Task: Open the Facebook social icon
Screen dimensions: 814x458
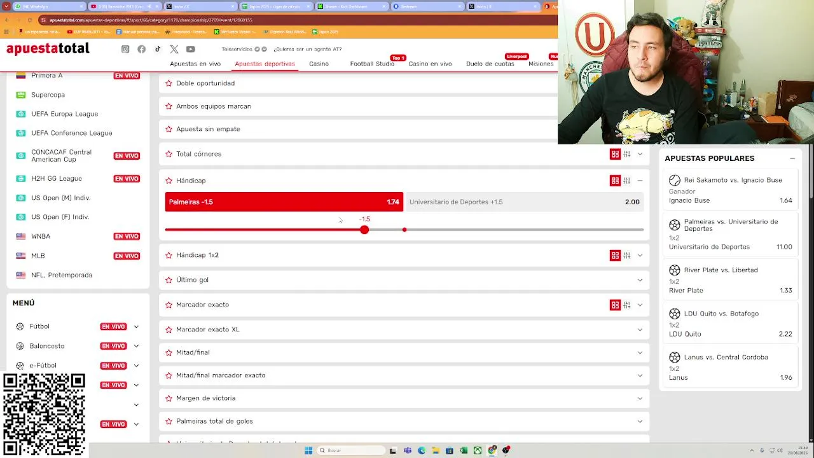Action: (x=141, y=49)
